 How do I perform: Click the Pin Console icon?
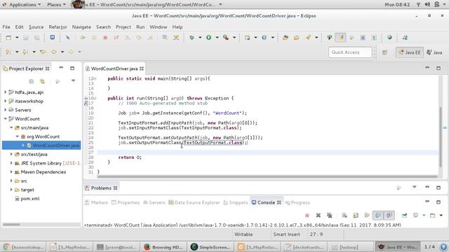click(404, 216)
